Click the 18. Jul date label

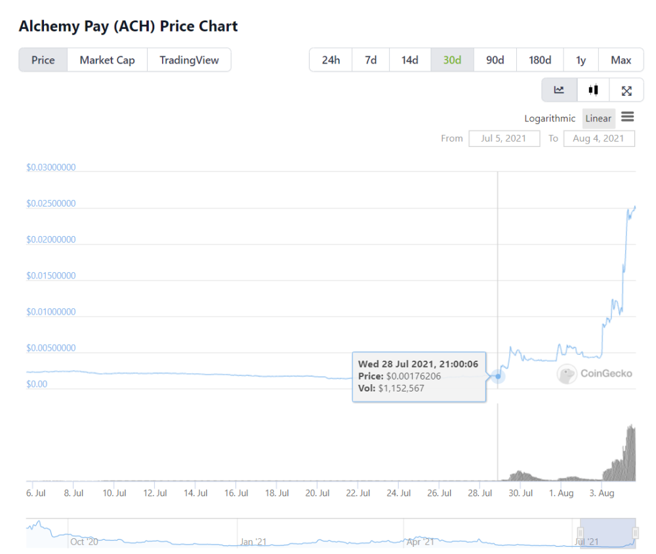tap(277, 494)
